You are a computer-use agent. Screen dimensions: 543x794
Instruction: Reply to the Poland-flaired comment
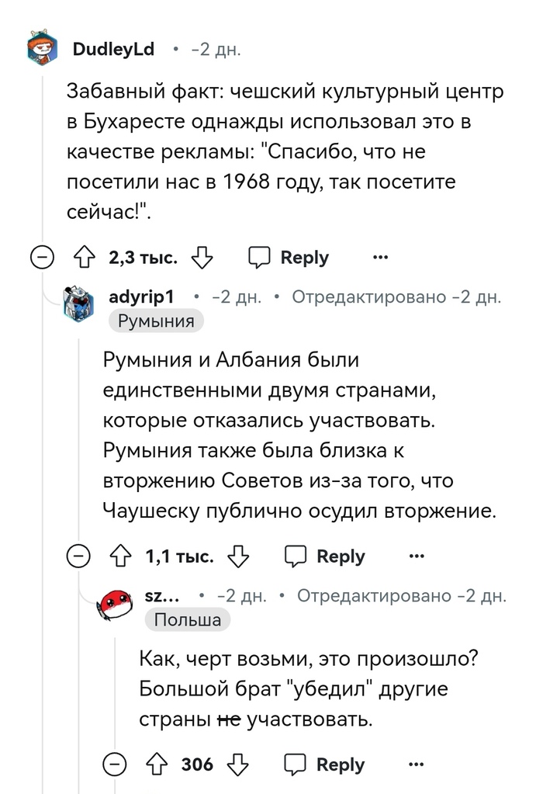[x=324, y=765]
